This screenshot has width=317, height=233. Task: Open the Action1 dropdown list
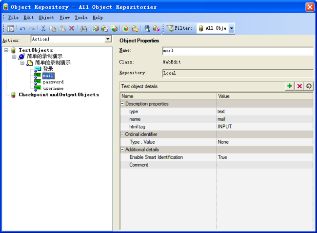point(108,39)
